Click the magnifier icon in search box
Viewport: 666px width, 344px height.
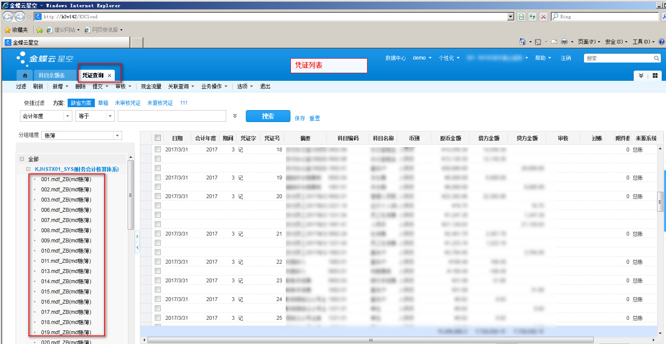coord(657,58)
